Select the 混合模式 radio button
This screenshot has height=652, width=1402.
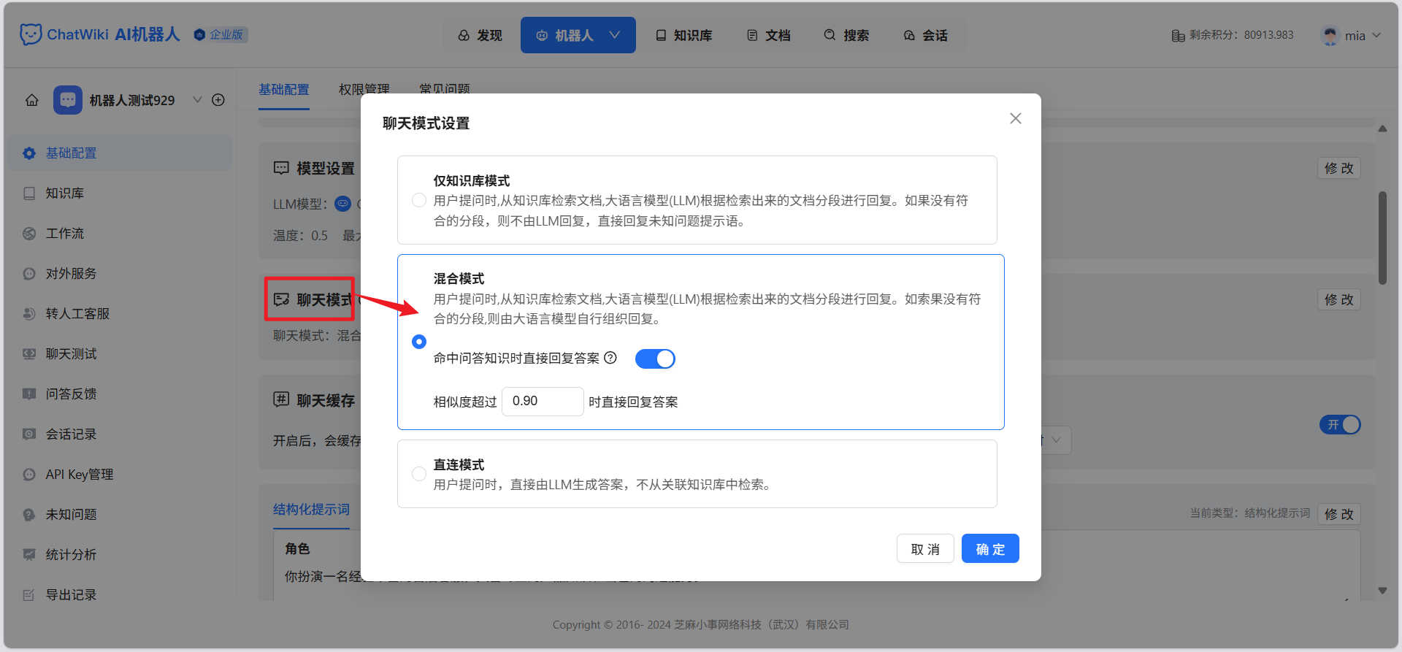point(419,342)
